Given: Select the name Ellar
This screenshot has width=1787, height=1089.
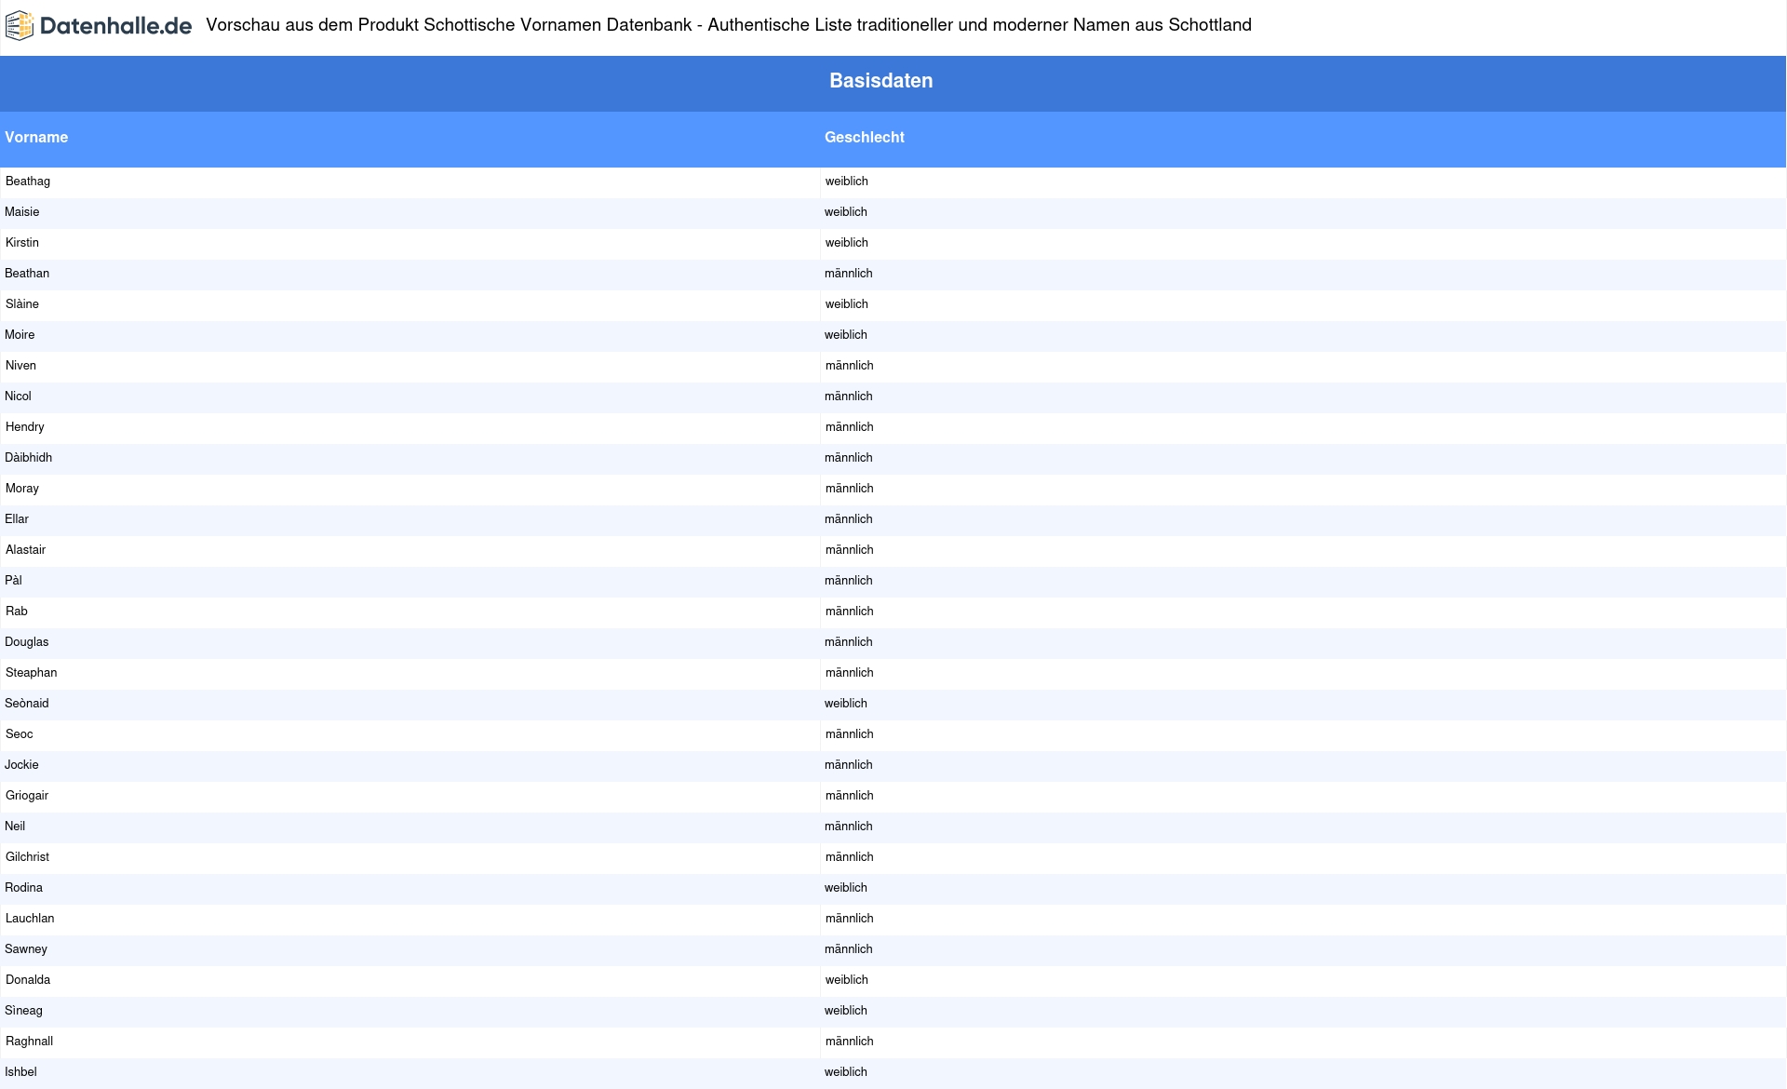Looking at the screenshot, I should (x=17, y=519).
